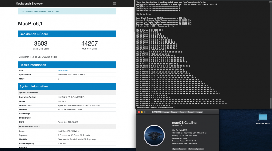Click the motherboard Mac-F60DEB81FF30ACF6 value
Image resolution: width=272 pixels, height=151 pixels.
[80, 105]
